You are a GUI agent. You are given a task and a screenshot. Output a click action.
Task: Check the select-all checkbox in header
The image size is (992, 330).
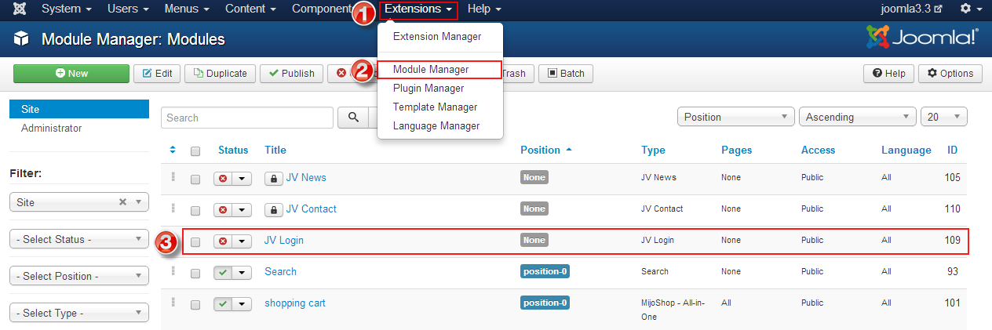[195, 151]
